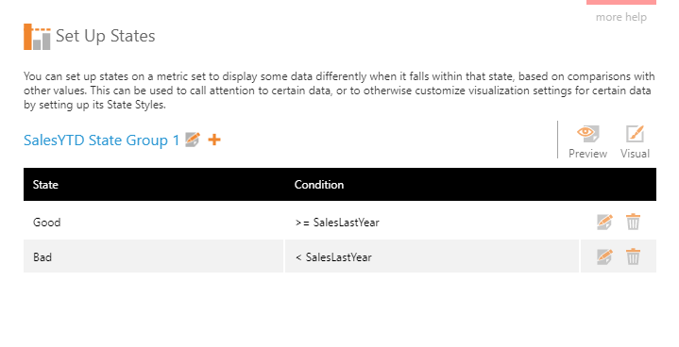Edit the Good state

pyautogui.click(x=604, y=222)
